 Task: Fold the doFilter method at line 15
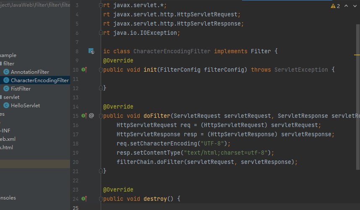click(x=100, y=115)
